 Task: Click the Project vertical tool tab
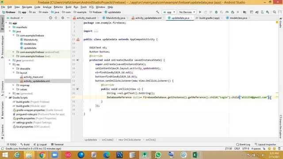(2, 24)
